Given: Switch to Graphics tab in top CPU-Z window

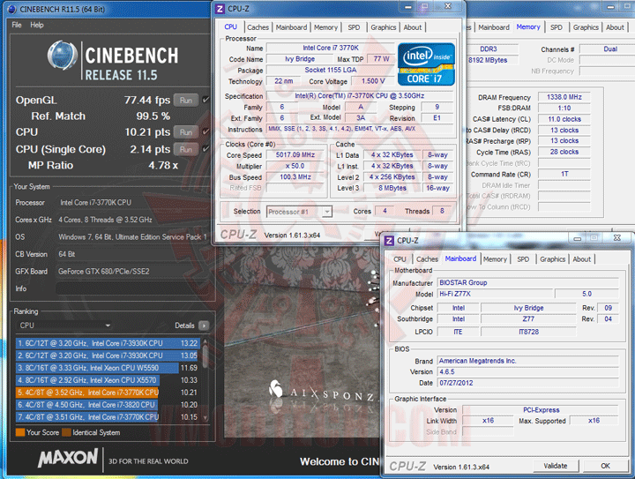Looking at the screenshot, I should [x=384, y=27].
